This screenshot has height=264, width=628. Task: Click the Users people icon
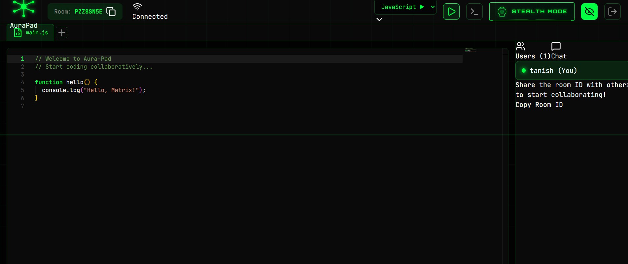(520, 46)
